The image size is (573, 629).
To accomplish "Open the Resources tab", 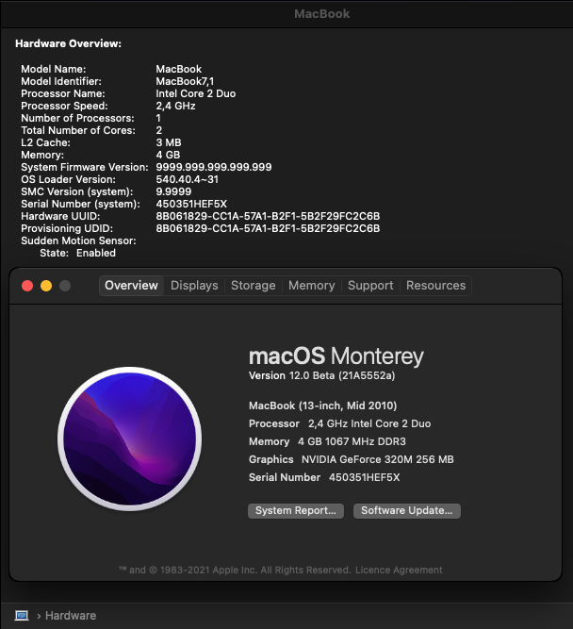I will tap(435, 286).
